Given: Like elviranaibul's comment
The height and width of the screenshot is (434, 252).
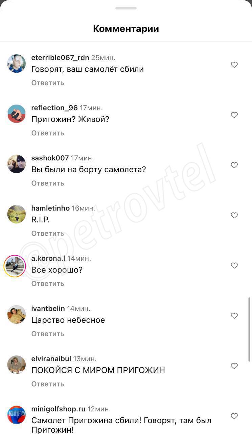Looking at the screenshot, I should click(x=234, y=366).
